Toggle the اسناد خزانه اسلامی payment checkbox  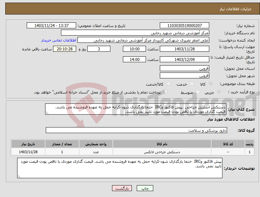pyautogui.click(x=165, y=92)
